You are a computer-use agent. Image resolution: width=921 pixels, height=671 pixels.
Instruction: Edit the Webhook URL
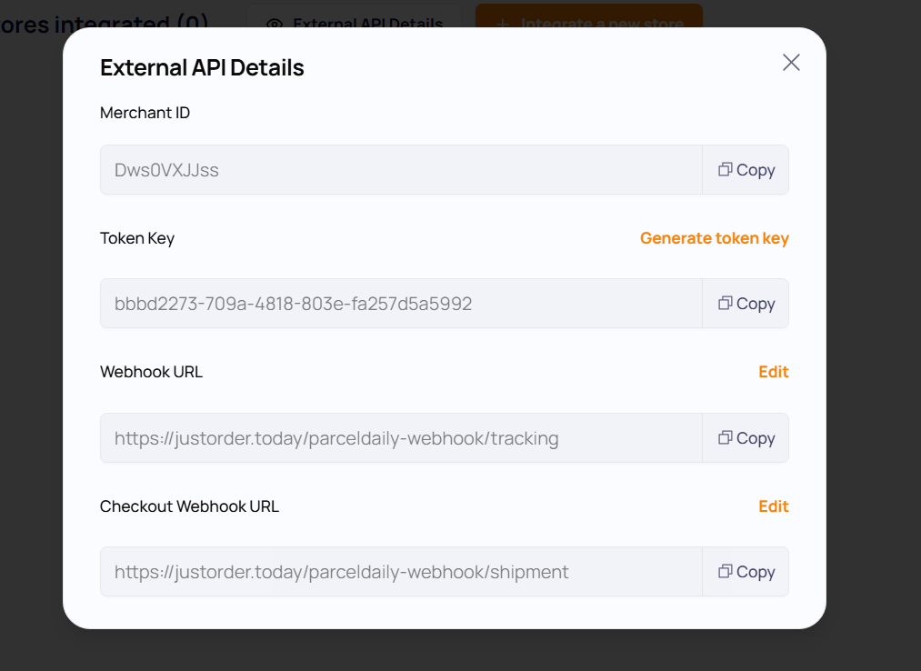click(773, 372)
